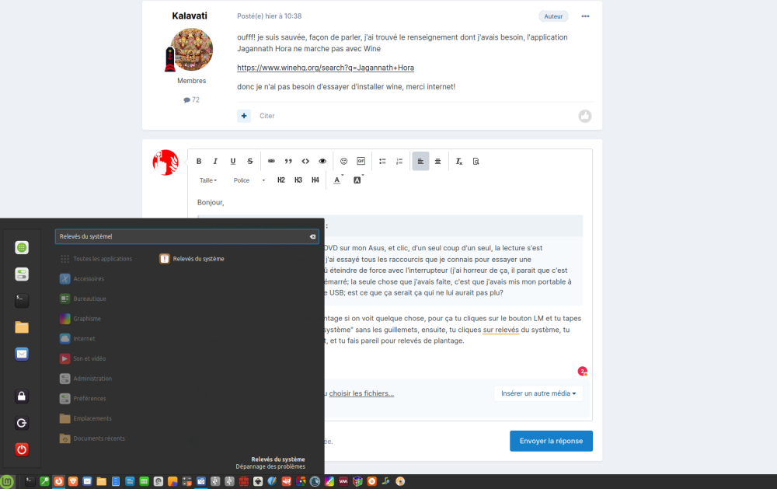This screenshot has width=777, height=489.
Task: Remove text formatting with the Tx icon
Action: (458, 161)
